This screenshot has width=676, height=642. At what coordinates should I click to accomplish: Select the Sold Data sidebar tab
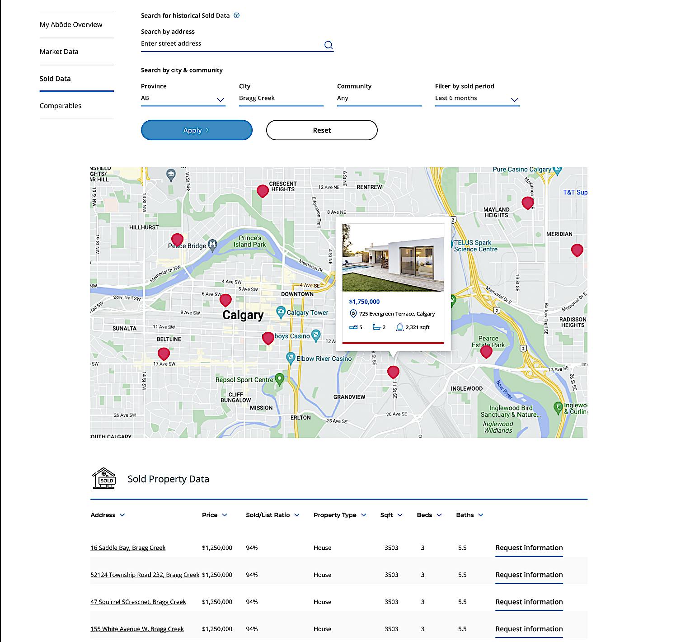click(55, 79)
